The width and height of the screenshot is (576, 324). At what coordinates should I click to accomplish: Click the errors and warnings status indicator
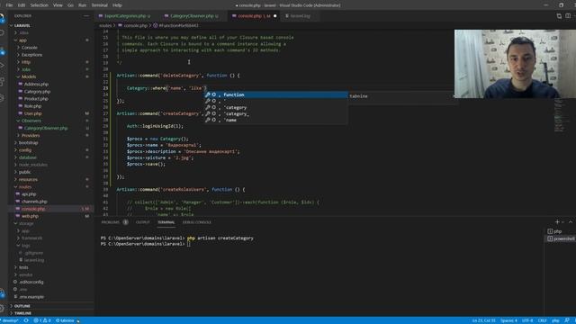click(x=42, y=320)
